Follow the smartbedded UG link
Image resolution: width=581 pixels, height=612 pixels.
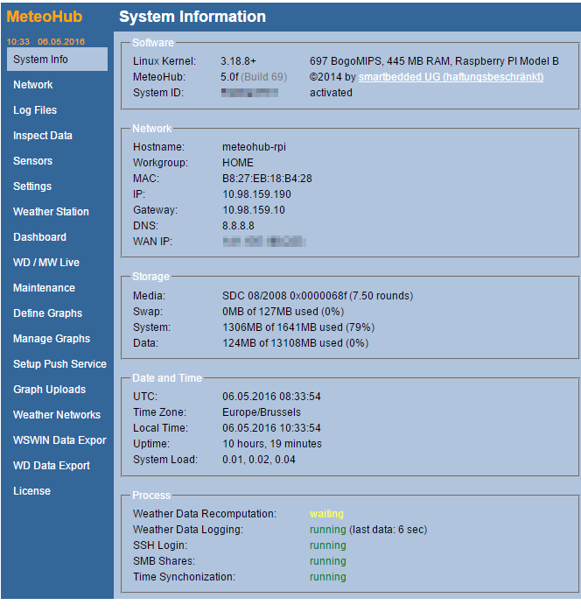pos(451,77)
